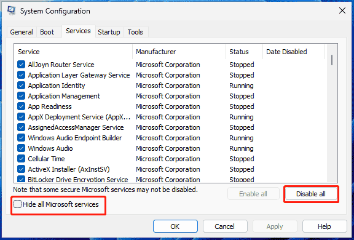Select AppX Deployment Service (AppX... name
The width and height of the screenshot is (354, 240).
79,117
